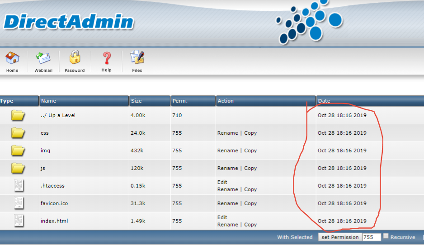Sort by the Date column header
Screen dimensions: 424x245
click(370, 101)
